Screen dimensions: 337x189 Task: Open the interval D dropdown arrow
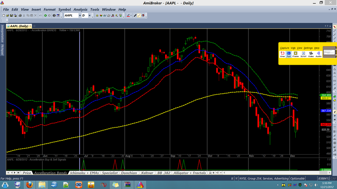(90, 16)
